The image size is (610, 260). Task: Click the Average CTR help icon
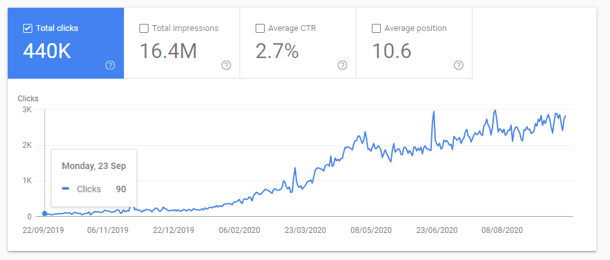tap(342, 65)
